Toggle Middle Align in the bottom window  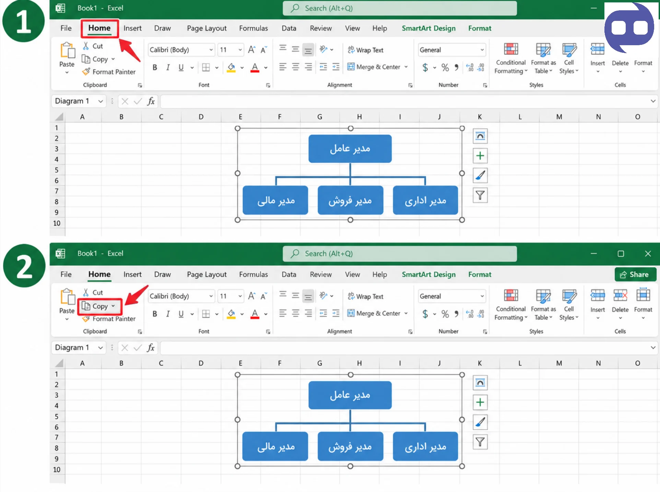point(295,296)
